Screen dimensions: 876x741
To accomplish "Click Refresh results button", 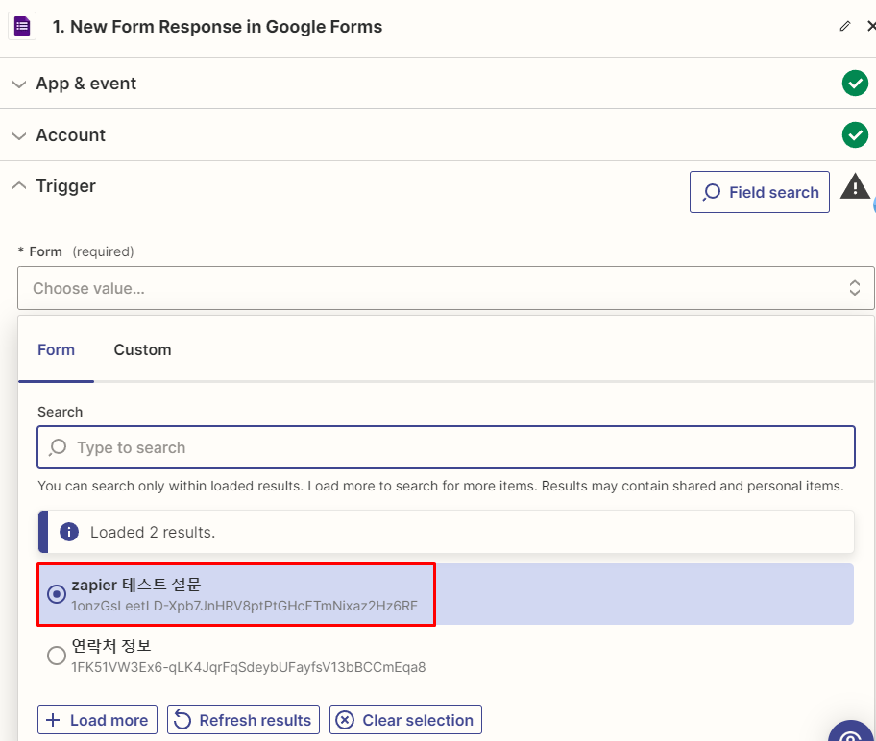I will [243, 720].
